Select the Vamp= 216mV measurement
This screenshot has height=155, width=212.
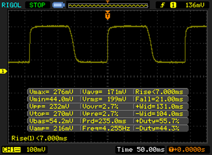tap(51, 128)
